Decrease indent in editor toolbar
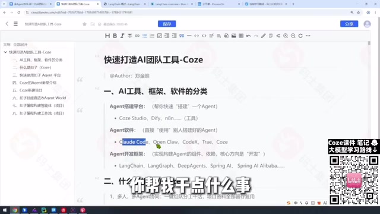The width and height of the screenshot is (380, 214). 174,36
